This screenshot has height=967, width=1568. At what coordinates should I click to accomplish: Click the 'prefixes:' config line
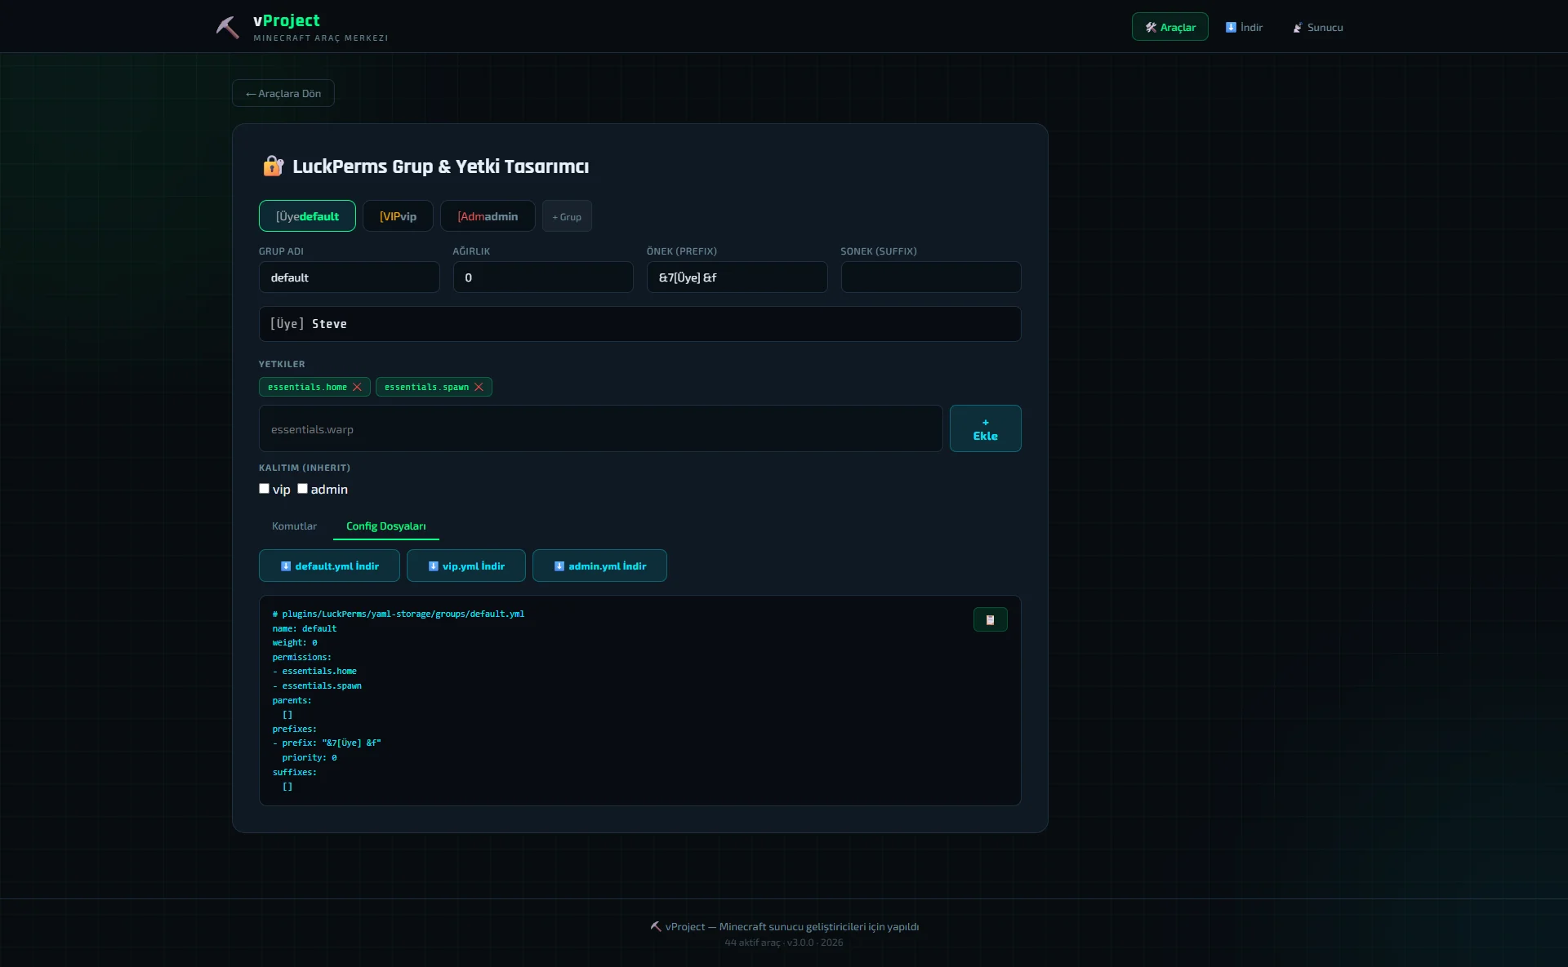(294, 729)
